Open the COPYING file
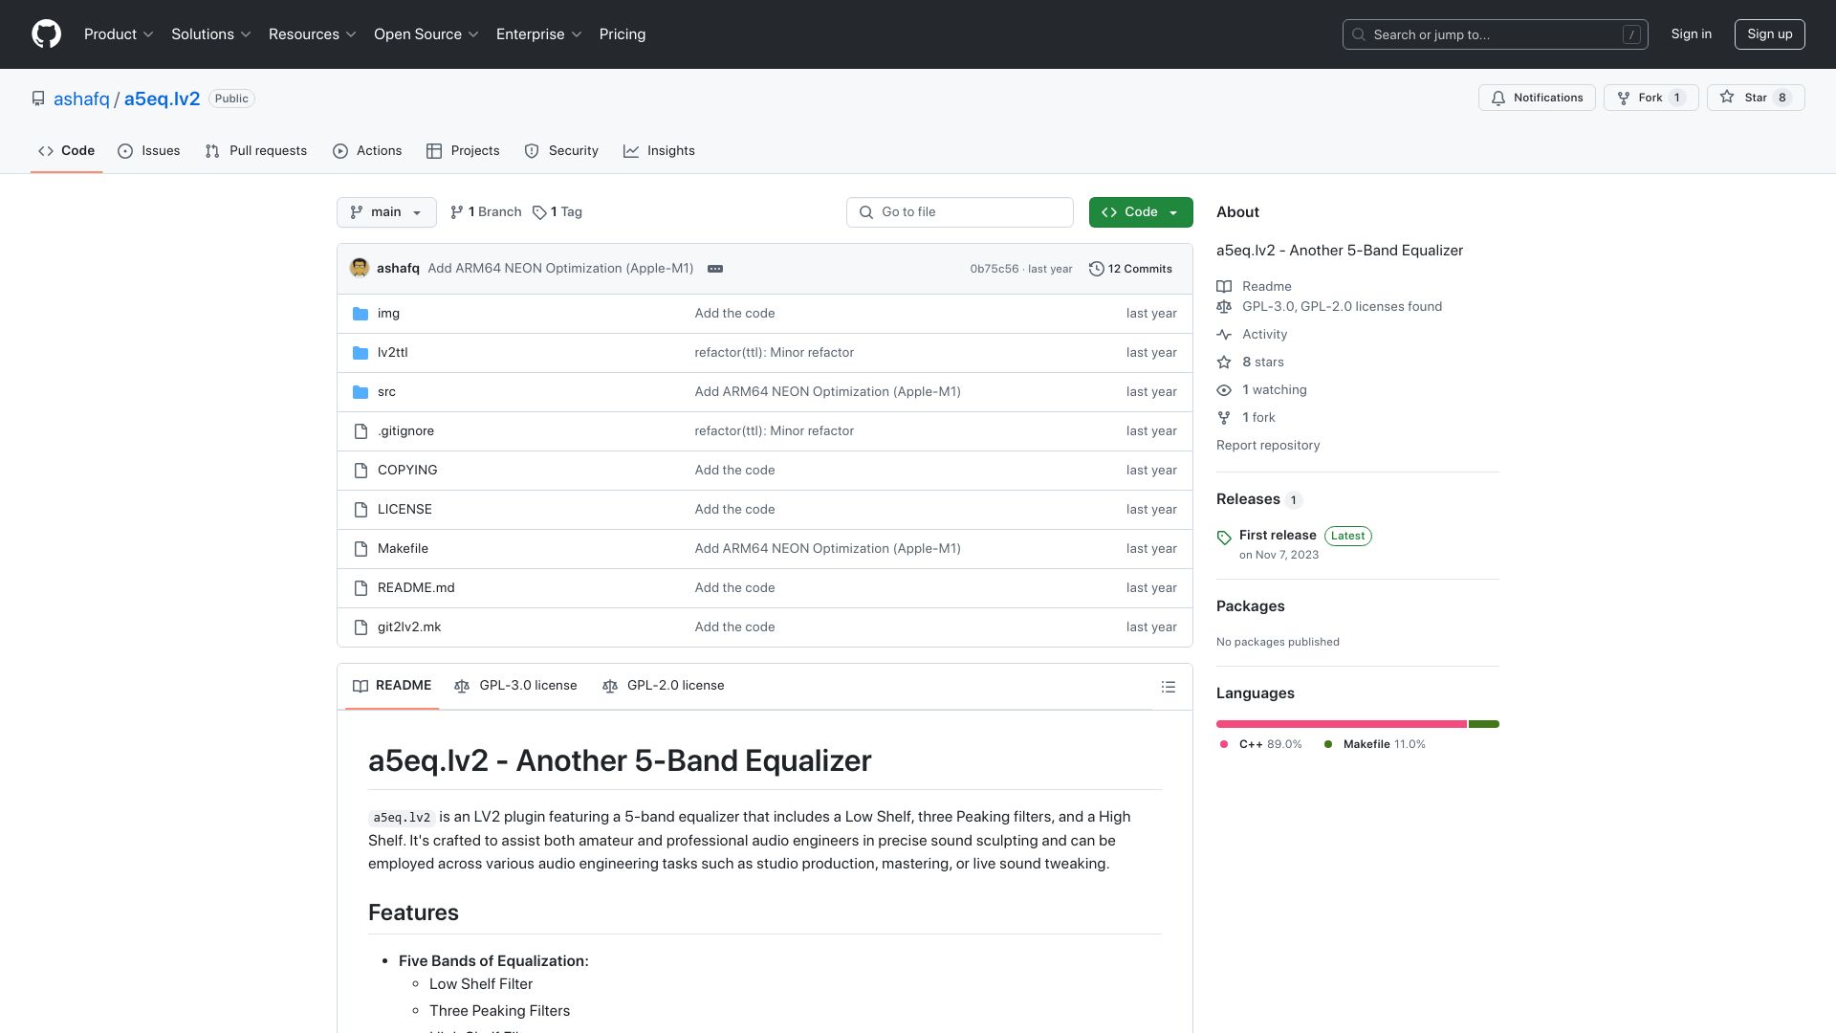 (407, 471)
